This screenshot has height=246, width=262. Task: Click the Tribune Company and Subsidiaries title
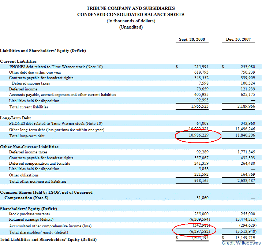[131, 8]
